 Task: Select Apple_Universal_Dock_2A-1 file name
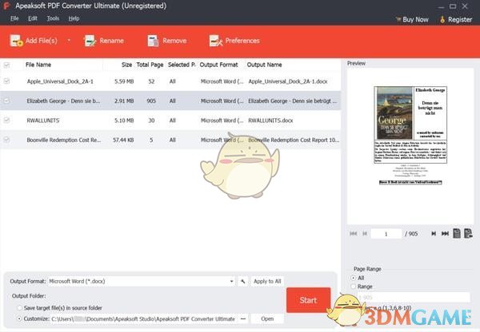pos(60,81)
